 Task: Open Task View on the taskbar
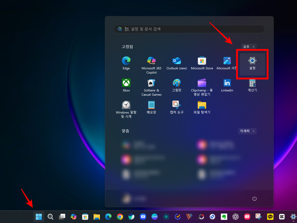(x=62, y=217)
